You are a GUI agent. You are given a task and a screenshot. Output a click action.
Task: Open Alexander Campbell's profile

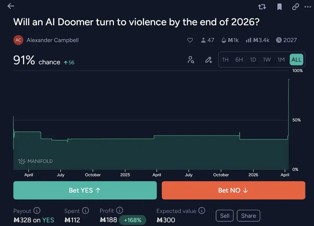tap(52, 40)
